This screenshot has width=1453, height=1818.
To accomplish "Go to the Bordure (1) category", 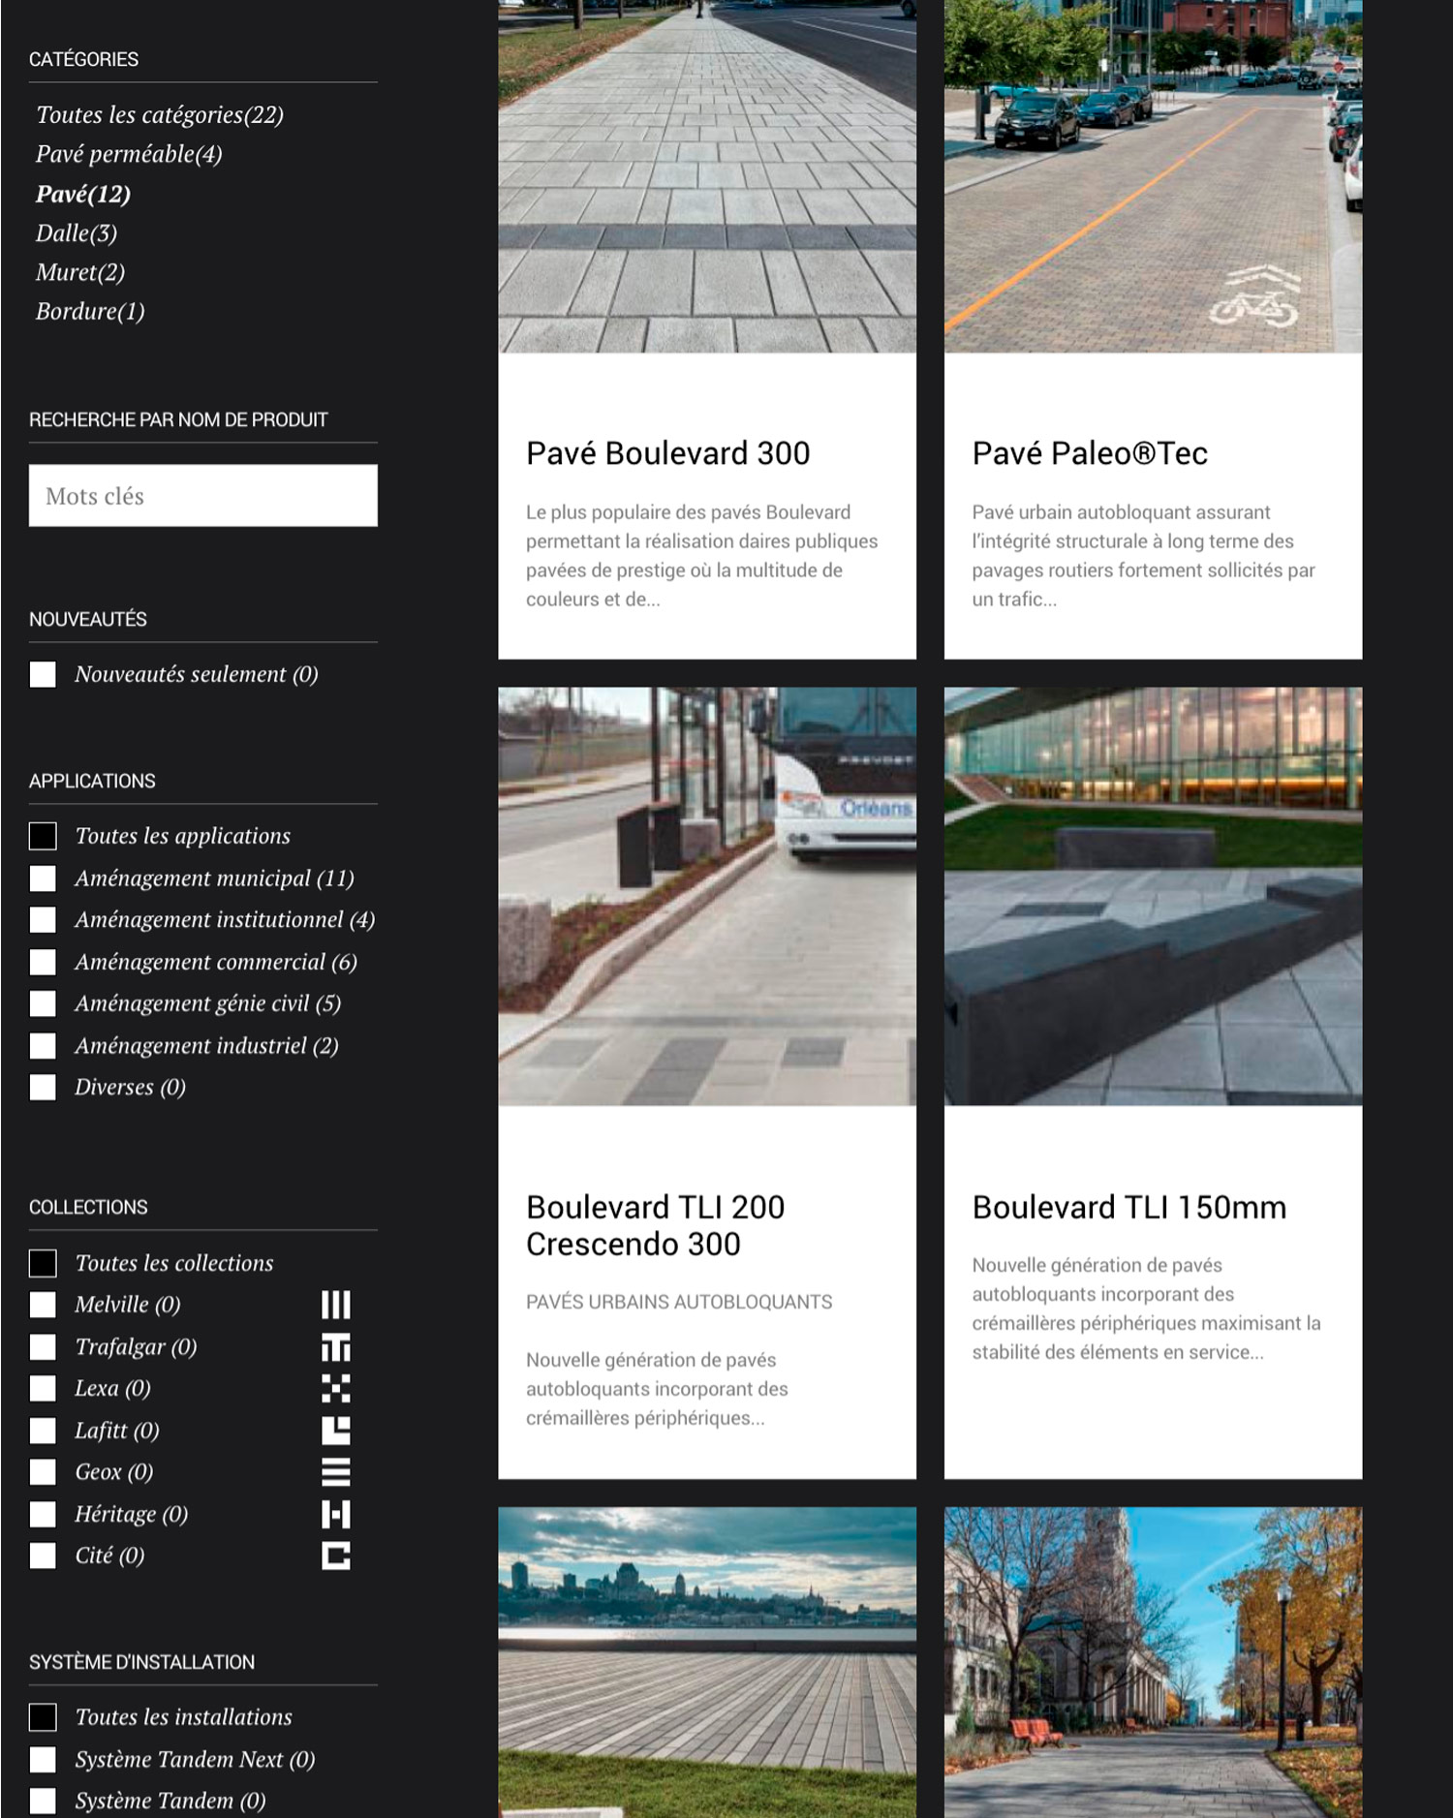I will tap(90, 312).
